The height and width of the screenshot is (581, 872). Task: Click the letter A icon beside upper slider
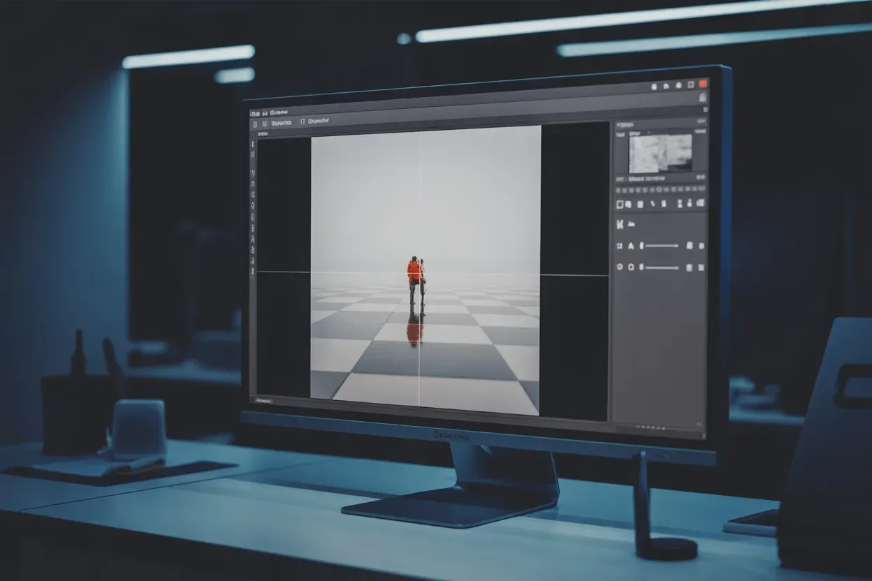click(631, 245)
